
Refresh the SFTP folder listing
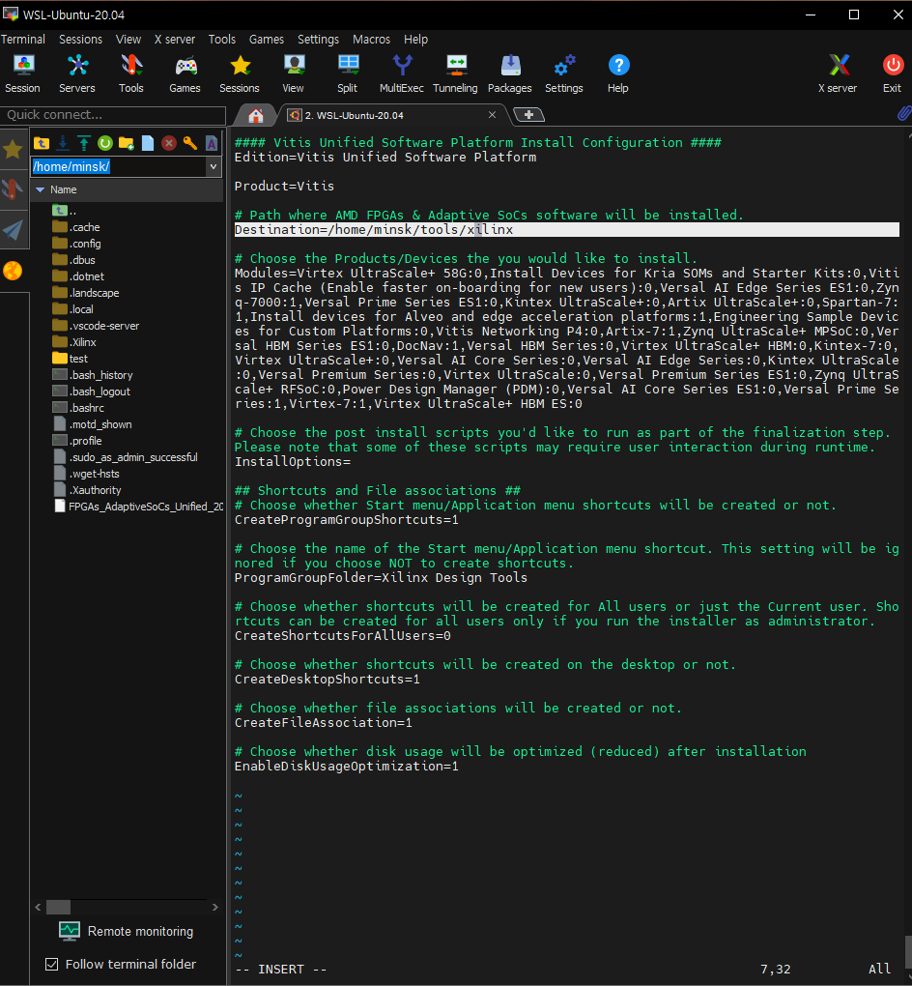105,143
